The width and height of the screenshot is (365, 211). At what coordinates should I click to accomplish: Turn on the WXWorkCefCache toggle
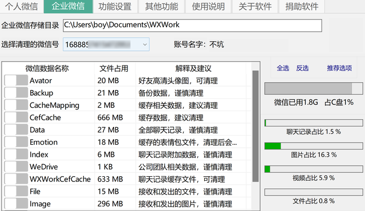point(16,179)
